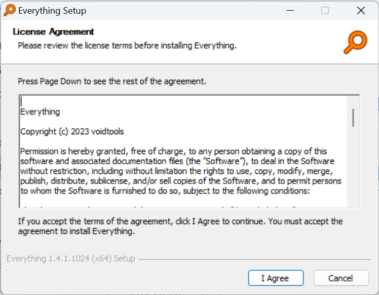Minimize the Everything Setup window

[x=290, y=11]
